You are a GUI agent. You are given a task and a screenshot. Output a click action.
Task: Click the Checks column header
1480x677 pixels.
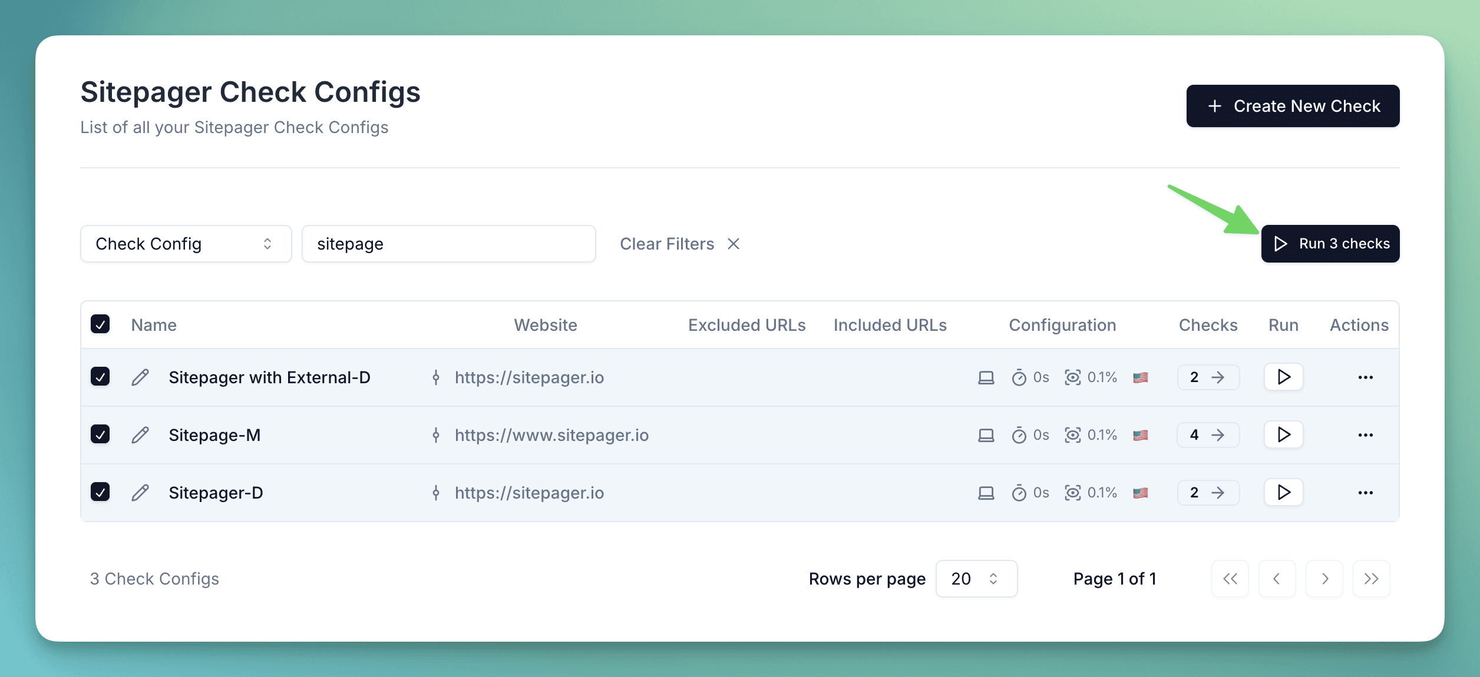tap(1208, 325)
